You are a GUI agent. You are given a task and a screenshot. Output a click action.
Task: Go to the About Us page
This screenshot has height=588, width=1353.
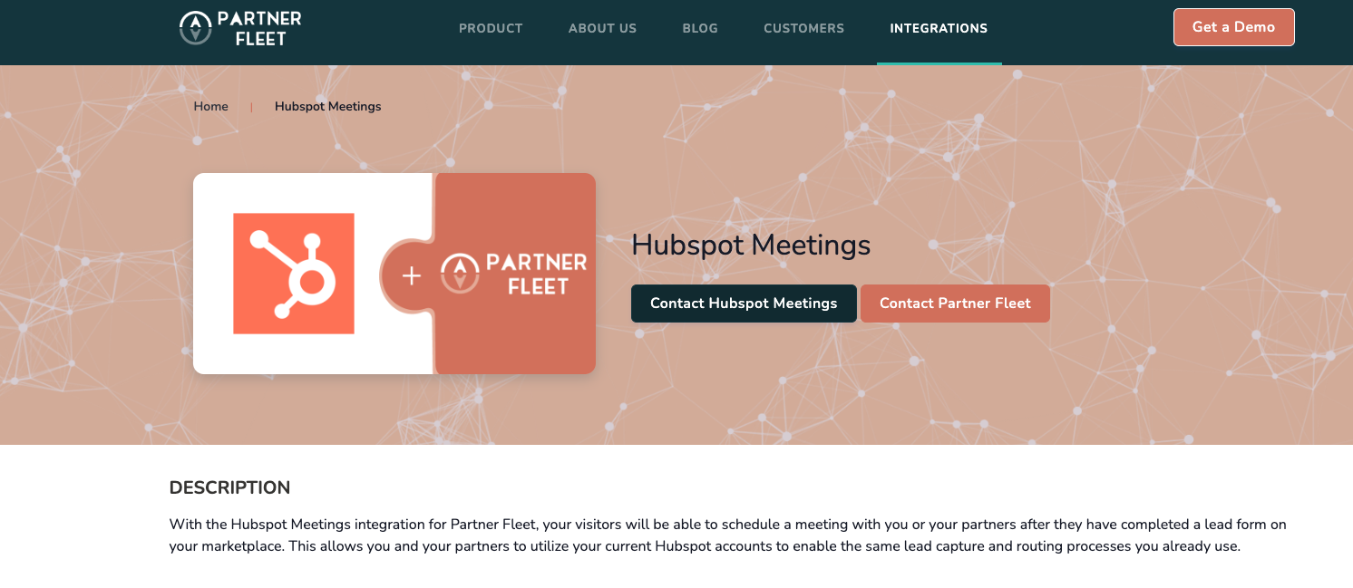coord(602,28)
